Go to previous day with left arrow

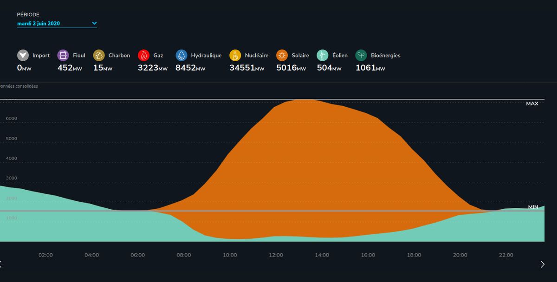tap(1, 264)
